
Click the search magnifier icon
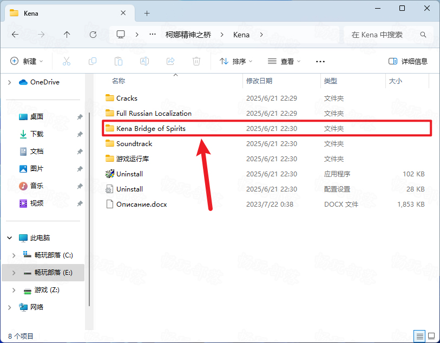[x=423, y=35]
